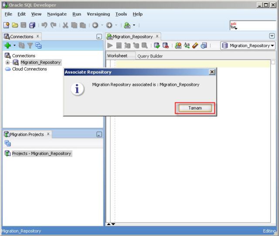Click Run Statement play icon
Screen dimensions: 279x236
tap(110, 46)
